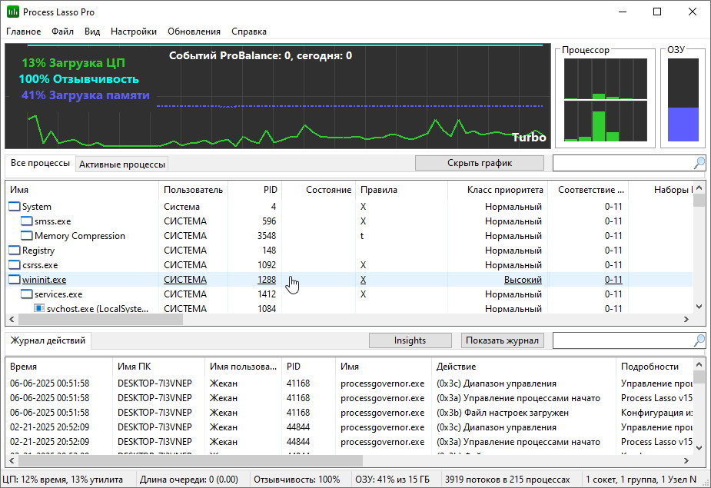Sort by the Пользователь column header
The width and height of the screenshot is (711, 488).
click(x=193, y=190)
